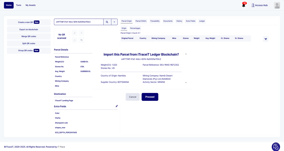This screenshot has width=284, height=151.
Task: Open the help chat support icon
Action: 276,147
